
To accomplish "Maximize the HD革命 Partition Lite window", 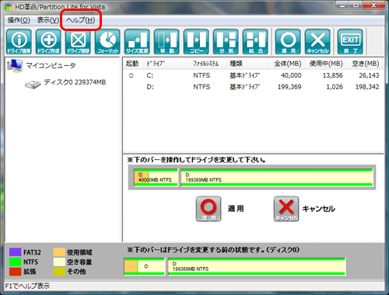I will 356,5.
